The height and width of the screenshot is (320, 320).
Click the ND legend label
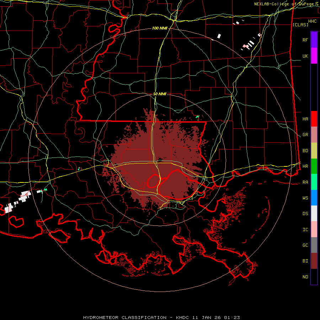(305, 277)
